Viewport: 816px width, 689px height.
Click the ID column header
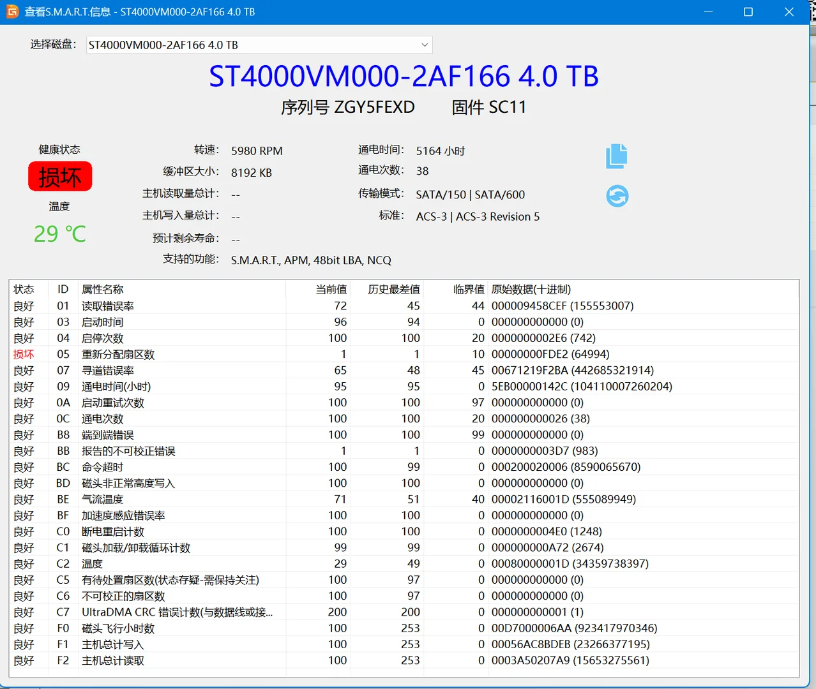click(x=63, y=290)
